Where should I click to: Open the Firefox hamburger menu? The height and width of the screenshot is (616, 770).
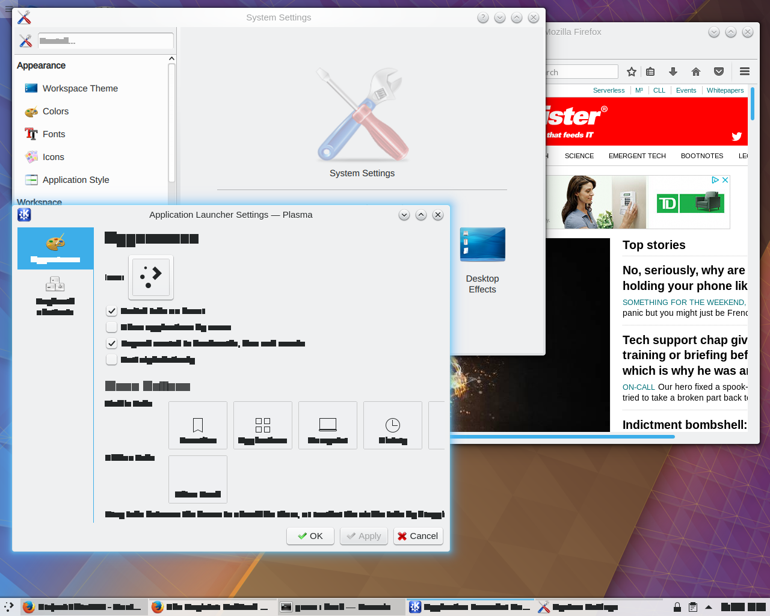[745, 72]
